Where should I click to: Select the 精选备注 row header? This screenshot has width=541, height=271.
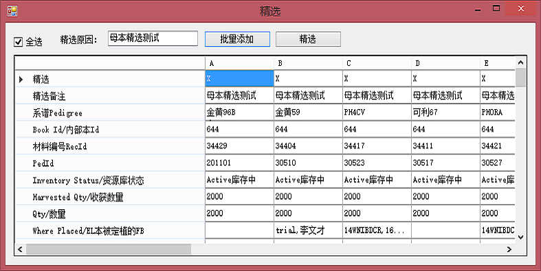coord(110,96)
